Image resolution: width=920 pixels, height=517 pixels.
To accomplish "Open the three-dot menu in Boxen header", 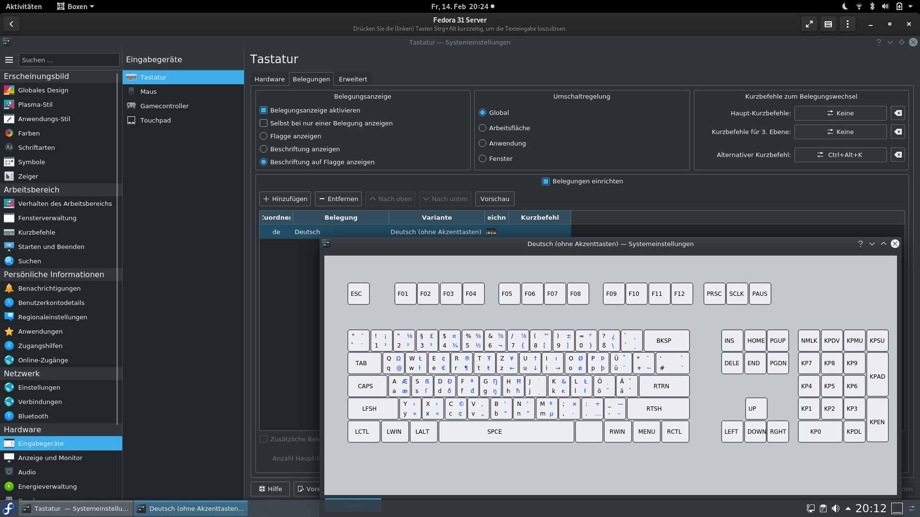I will [x=847, y=24].
